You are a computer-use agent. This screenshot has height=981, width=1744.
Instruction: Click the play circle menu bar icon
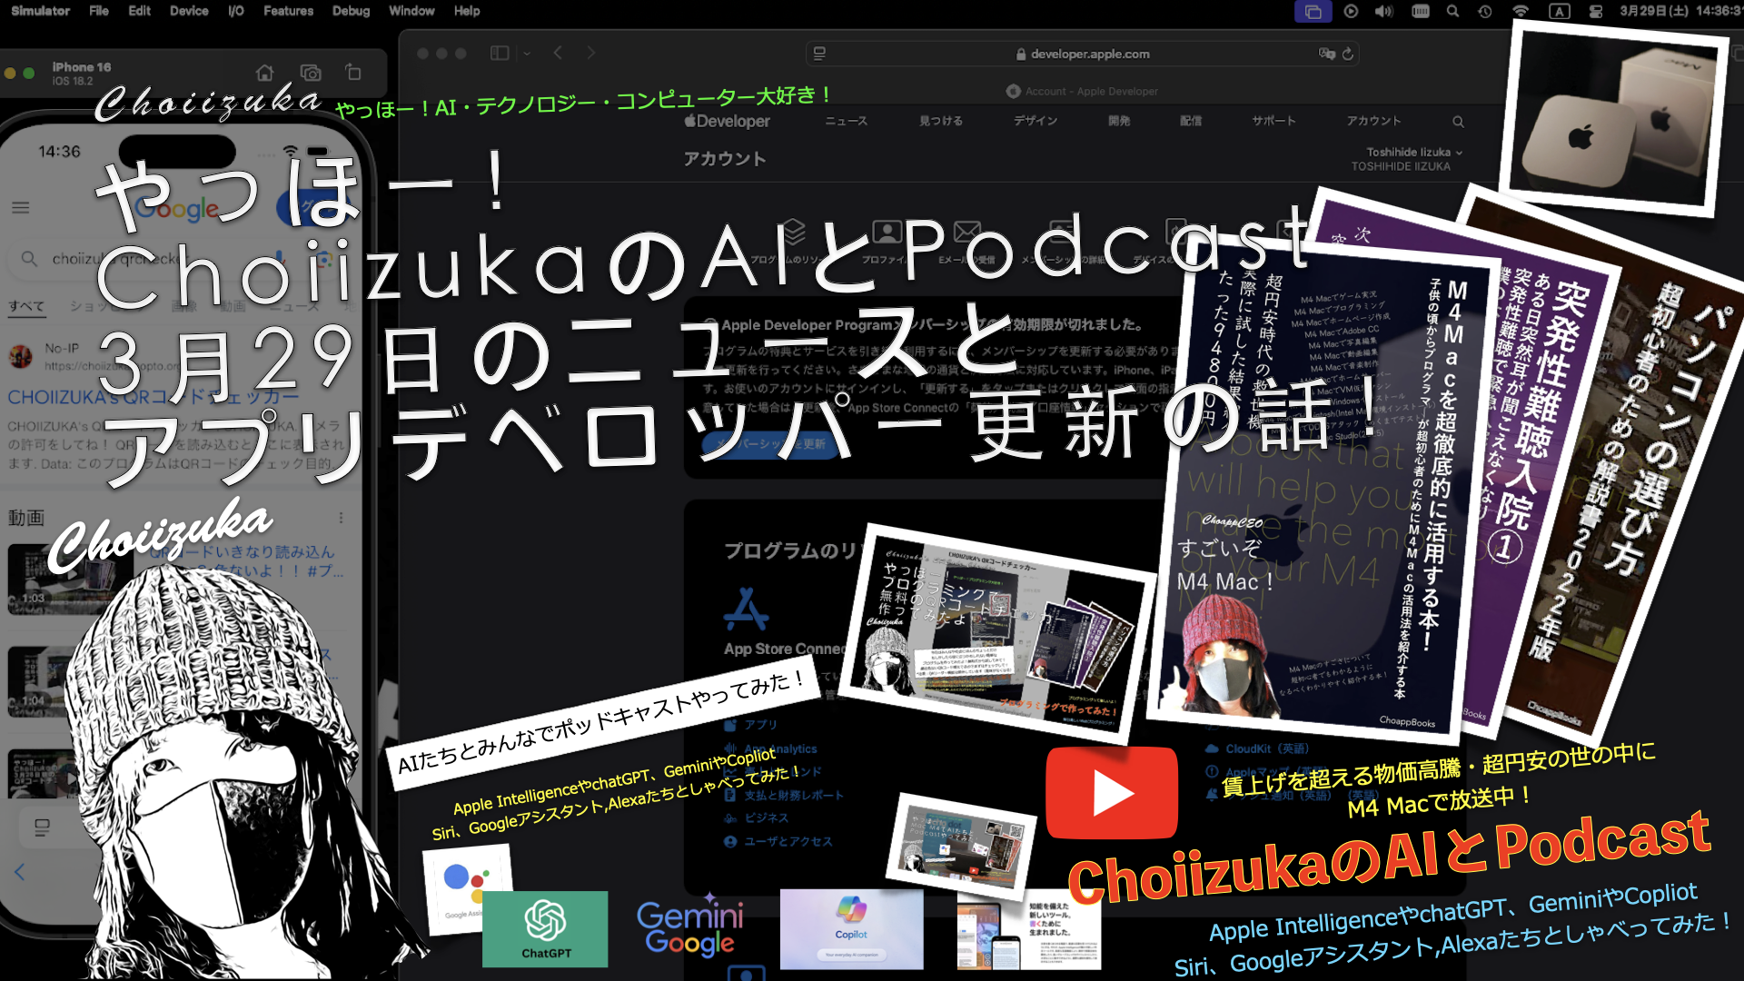pos(1351,11)
